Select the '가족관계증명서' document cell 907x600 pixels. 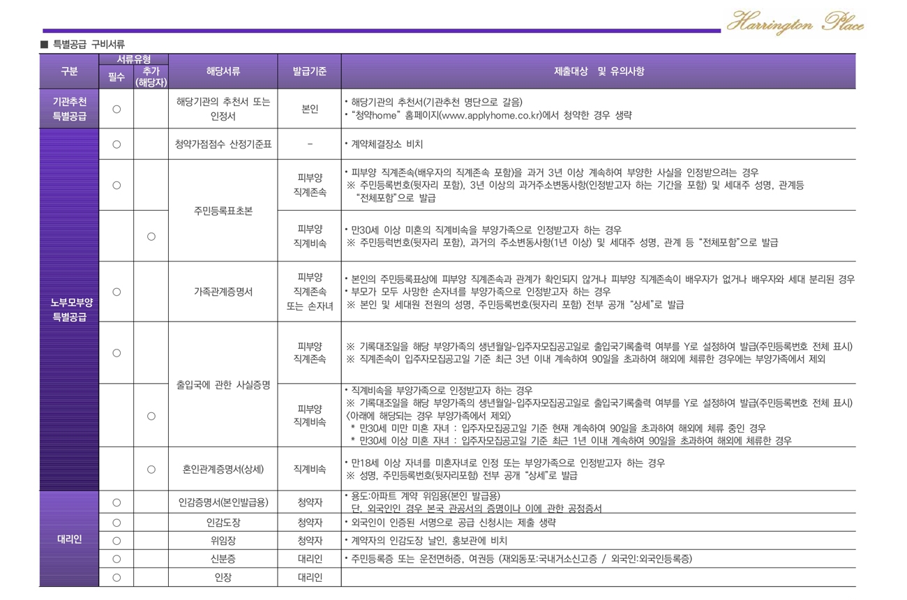click(223, 292)
